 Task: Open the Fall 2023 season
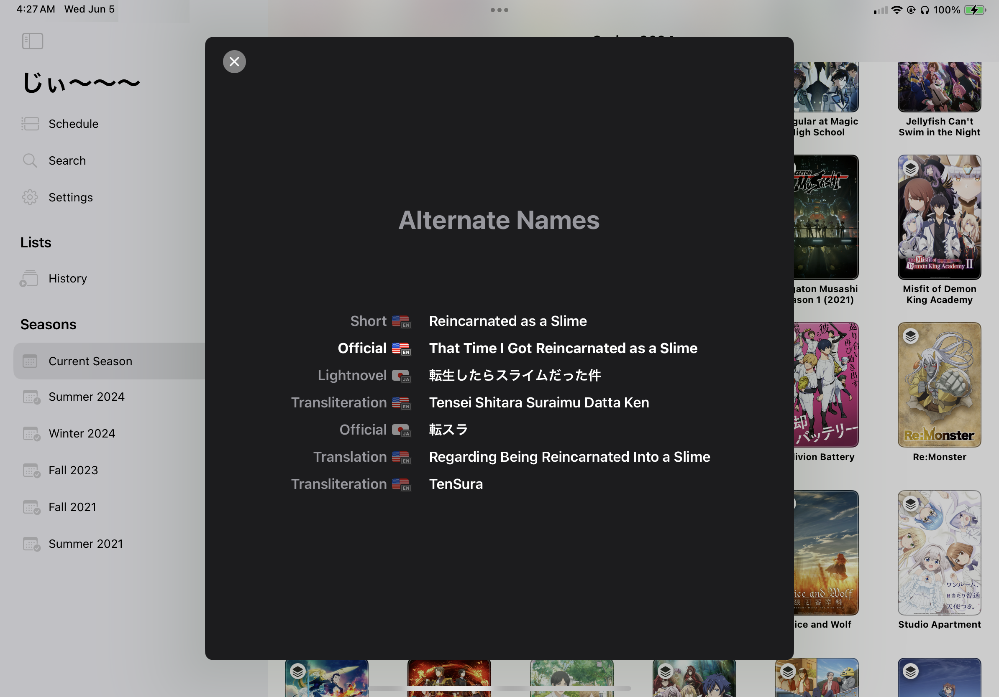(73, 470)
